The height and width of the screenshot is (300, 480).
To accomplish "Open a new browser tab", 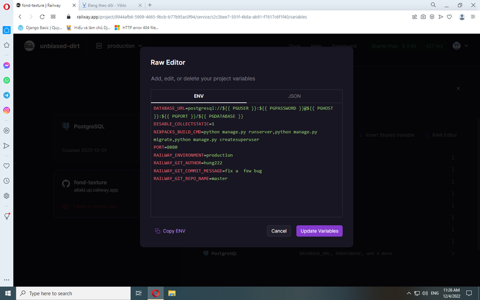I will [x=150, y=5].
